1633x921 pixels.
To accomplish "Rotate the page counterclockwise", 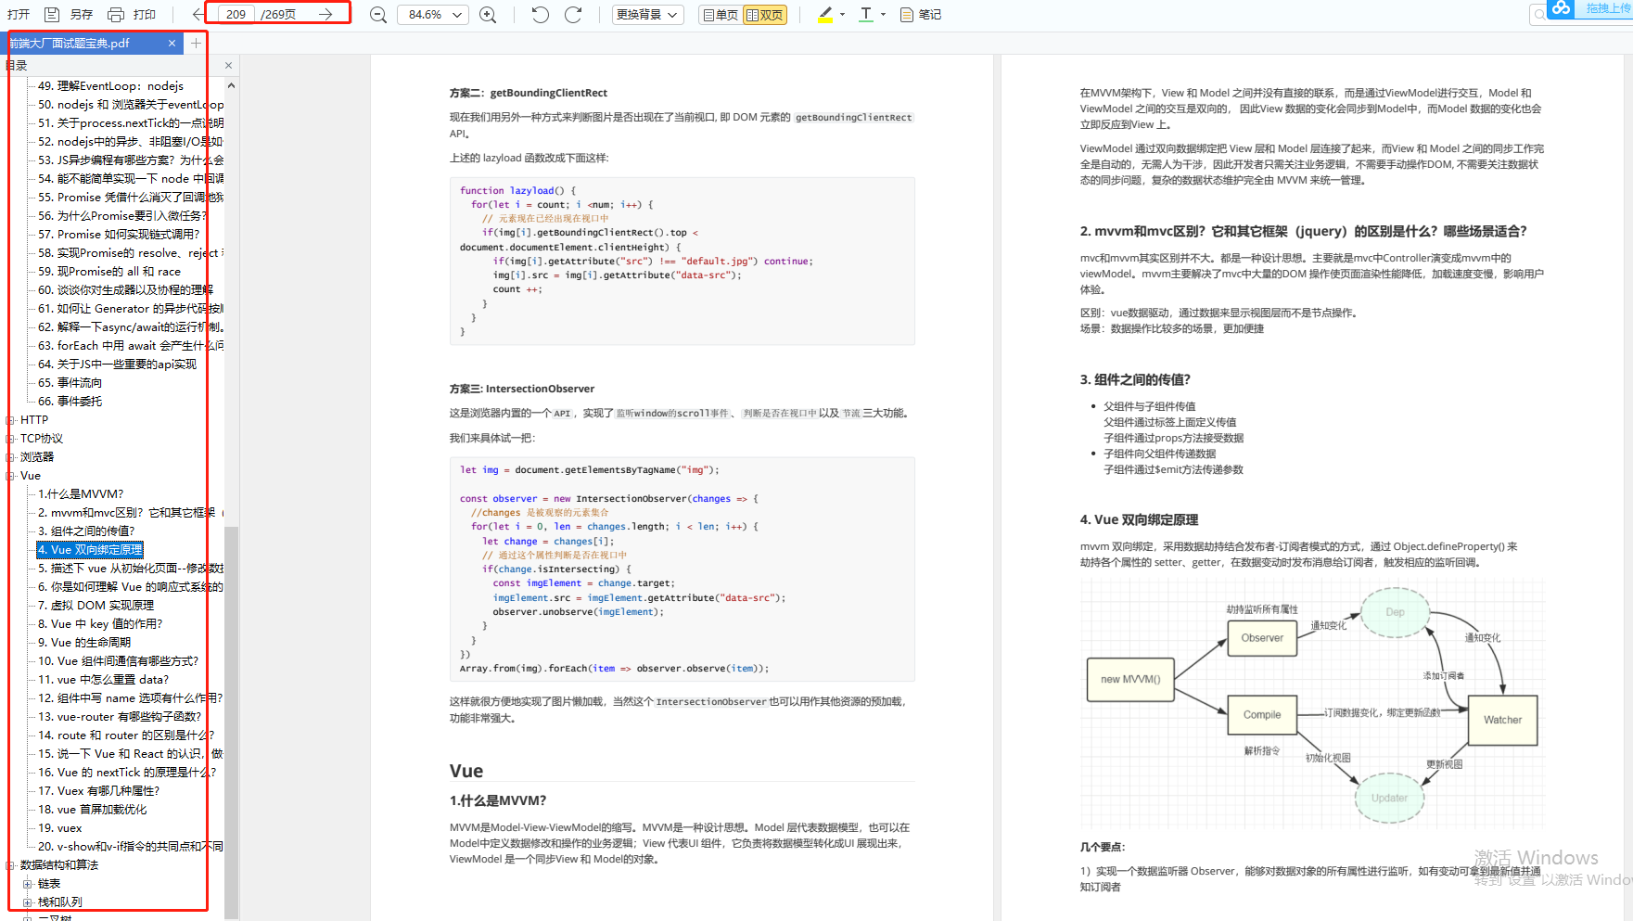I will 541,15.
